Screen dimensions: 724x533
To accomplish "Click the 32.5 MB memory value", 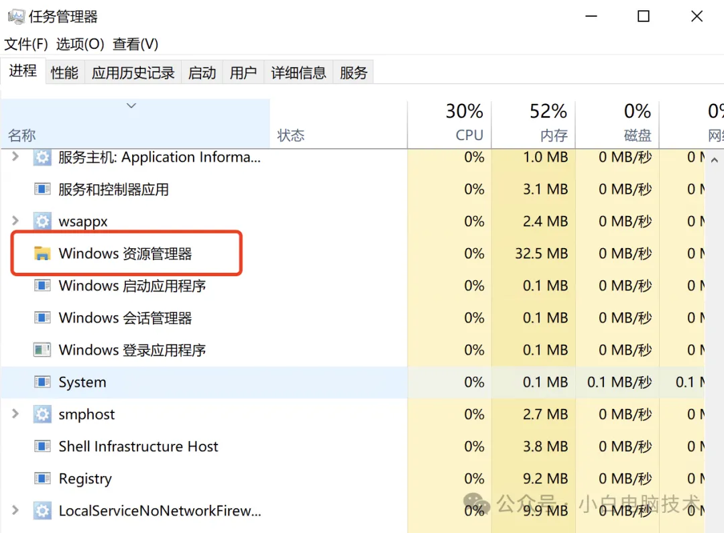I will 541,253.
